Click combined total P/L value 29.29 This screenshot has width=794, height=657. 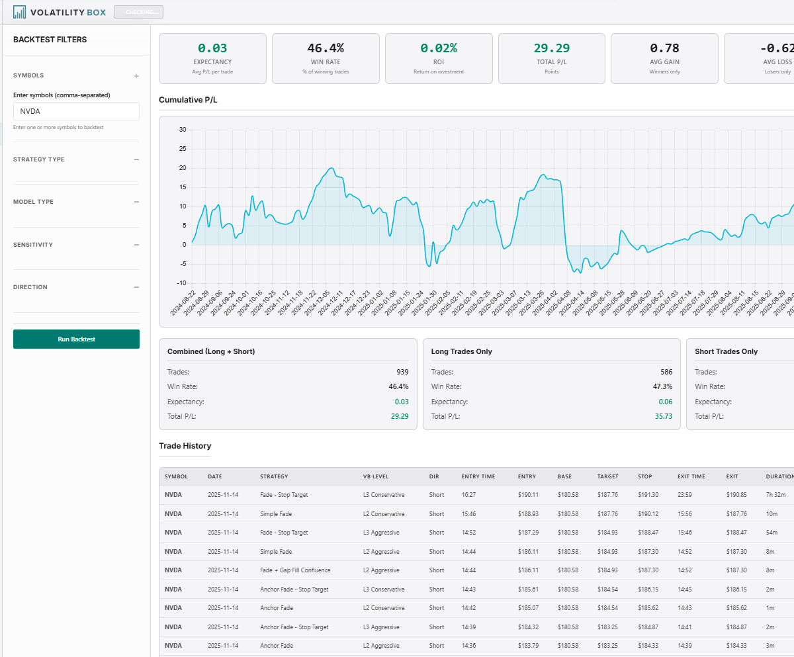(x=400, y=416)
